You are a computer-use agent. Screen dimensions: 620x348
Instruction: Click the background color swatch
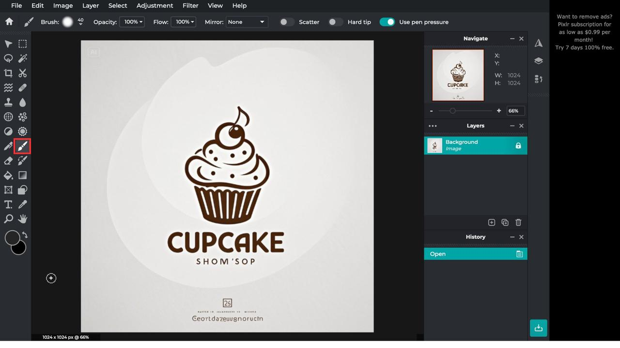(19, 248)
